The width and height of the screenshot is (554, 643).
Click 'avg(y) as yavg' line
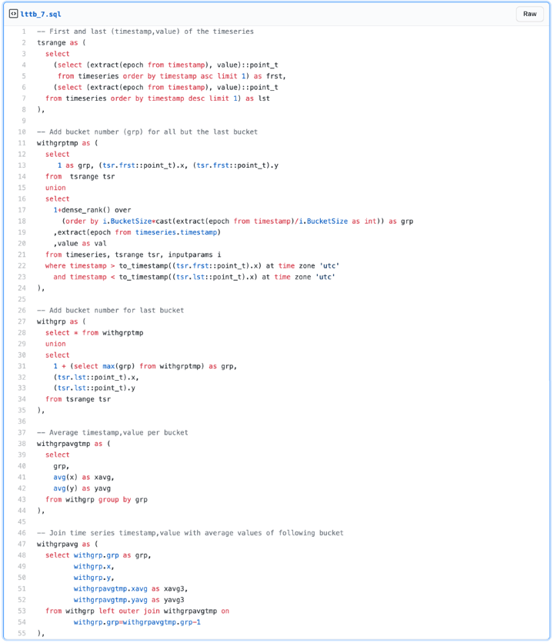(x=82, y=488)
